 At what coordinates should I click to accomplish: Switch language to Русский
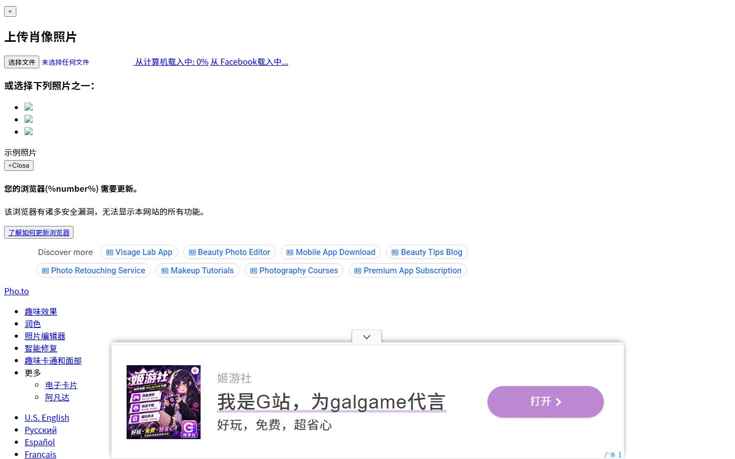[x=41, y=430]
